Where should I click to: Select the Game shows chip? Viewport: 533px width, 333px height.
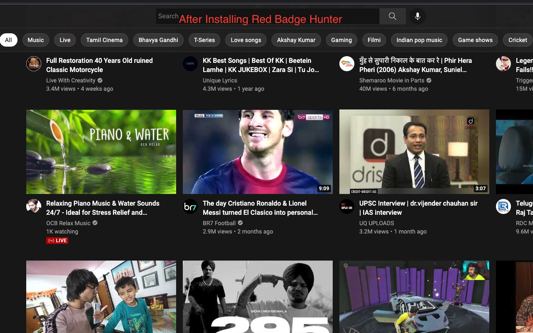point(475,40)
